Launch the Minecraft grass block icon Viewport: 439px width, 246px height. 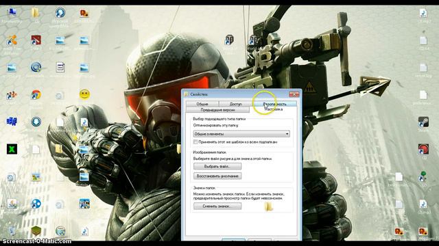[x=36, y=231]
